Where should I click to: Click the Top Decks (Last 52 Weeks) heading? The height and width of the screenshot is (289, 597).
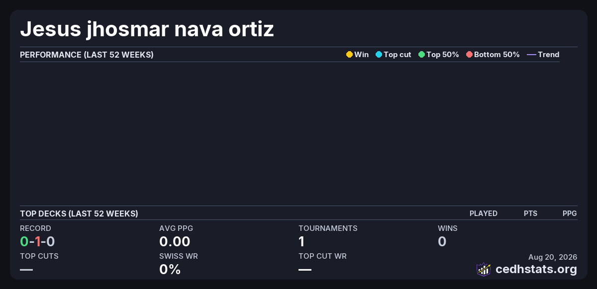pyautogui.click(x=79, y=214)
